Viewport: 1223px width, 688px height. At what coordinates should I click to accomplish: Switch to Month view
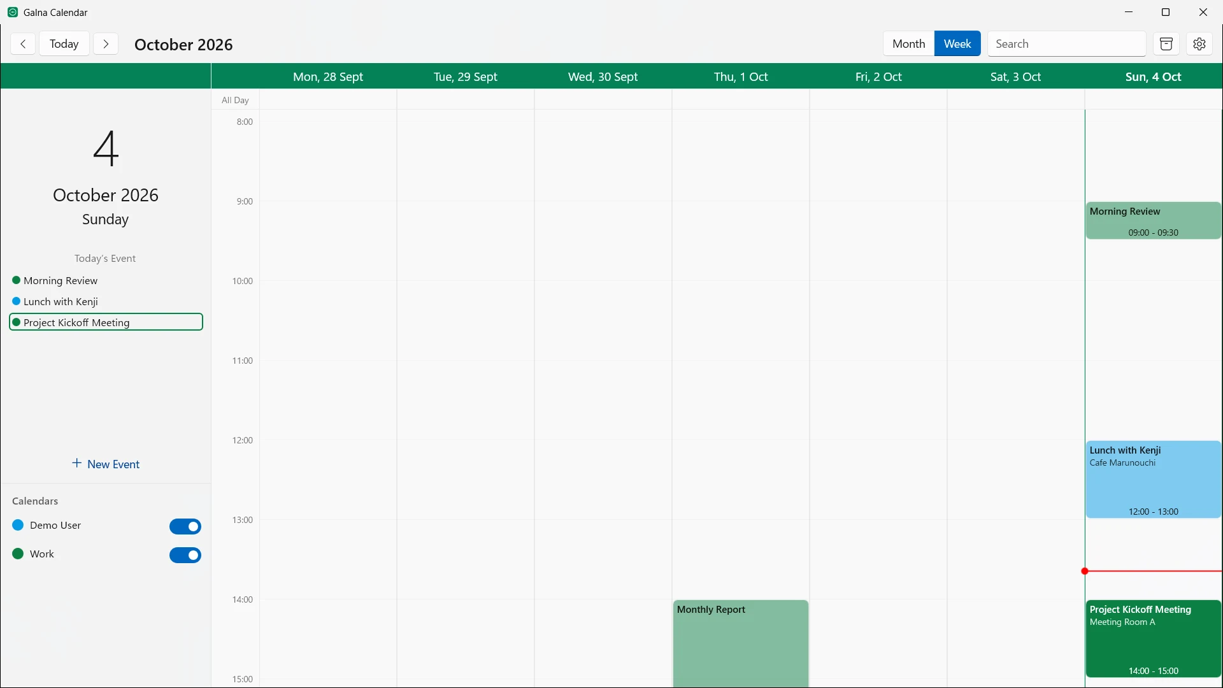908,44
